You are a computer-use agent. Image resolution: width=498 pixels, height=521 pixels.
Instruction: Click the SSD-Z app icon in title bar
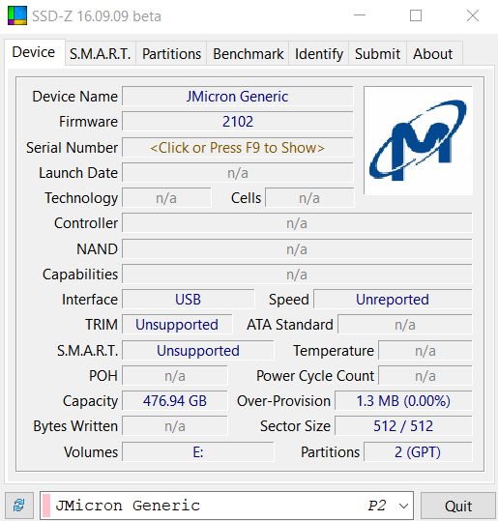pyautogui.click(x=17, y=15)
